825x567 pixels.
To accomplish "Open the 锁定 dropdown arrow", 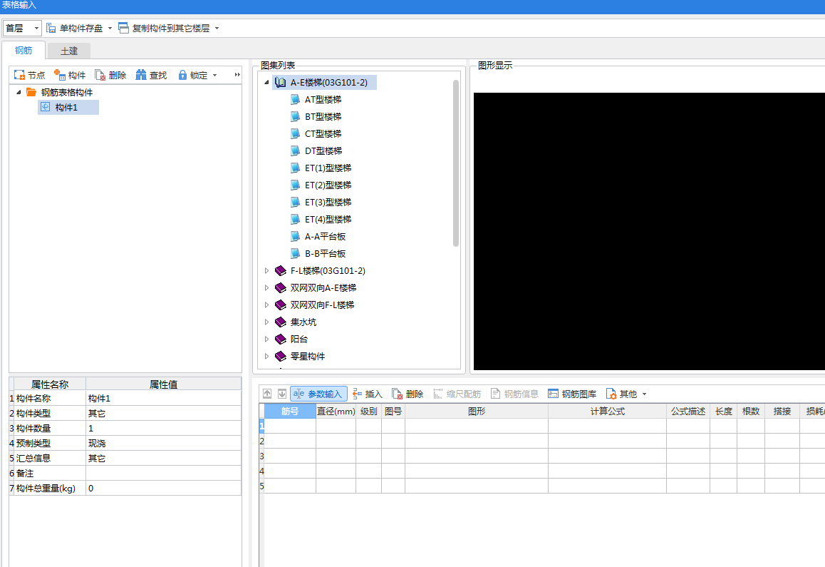I will tap(214, 76).
